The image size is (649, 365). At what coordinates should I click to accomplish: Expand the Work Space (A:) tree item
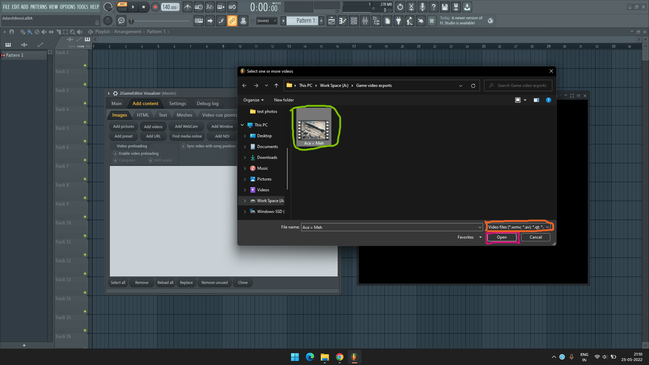pos(245,200)
